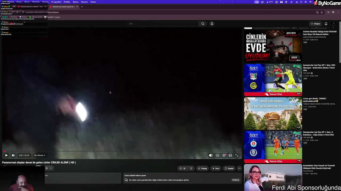Open the Twitch bookmark
Image resolution: width=341 pixels, height=191 pixels.
23,17
